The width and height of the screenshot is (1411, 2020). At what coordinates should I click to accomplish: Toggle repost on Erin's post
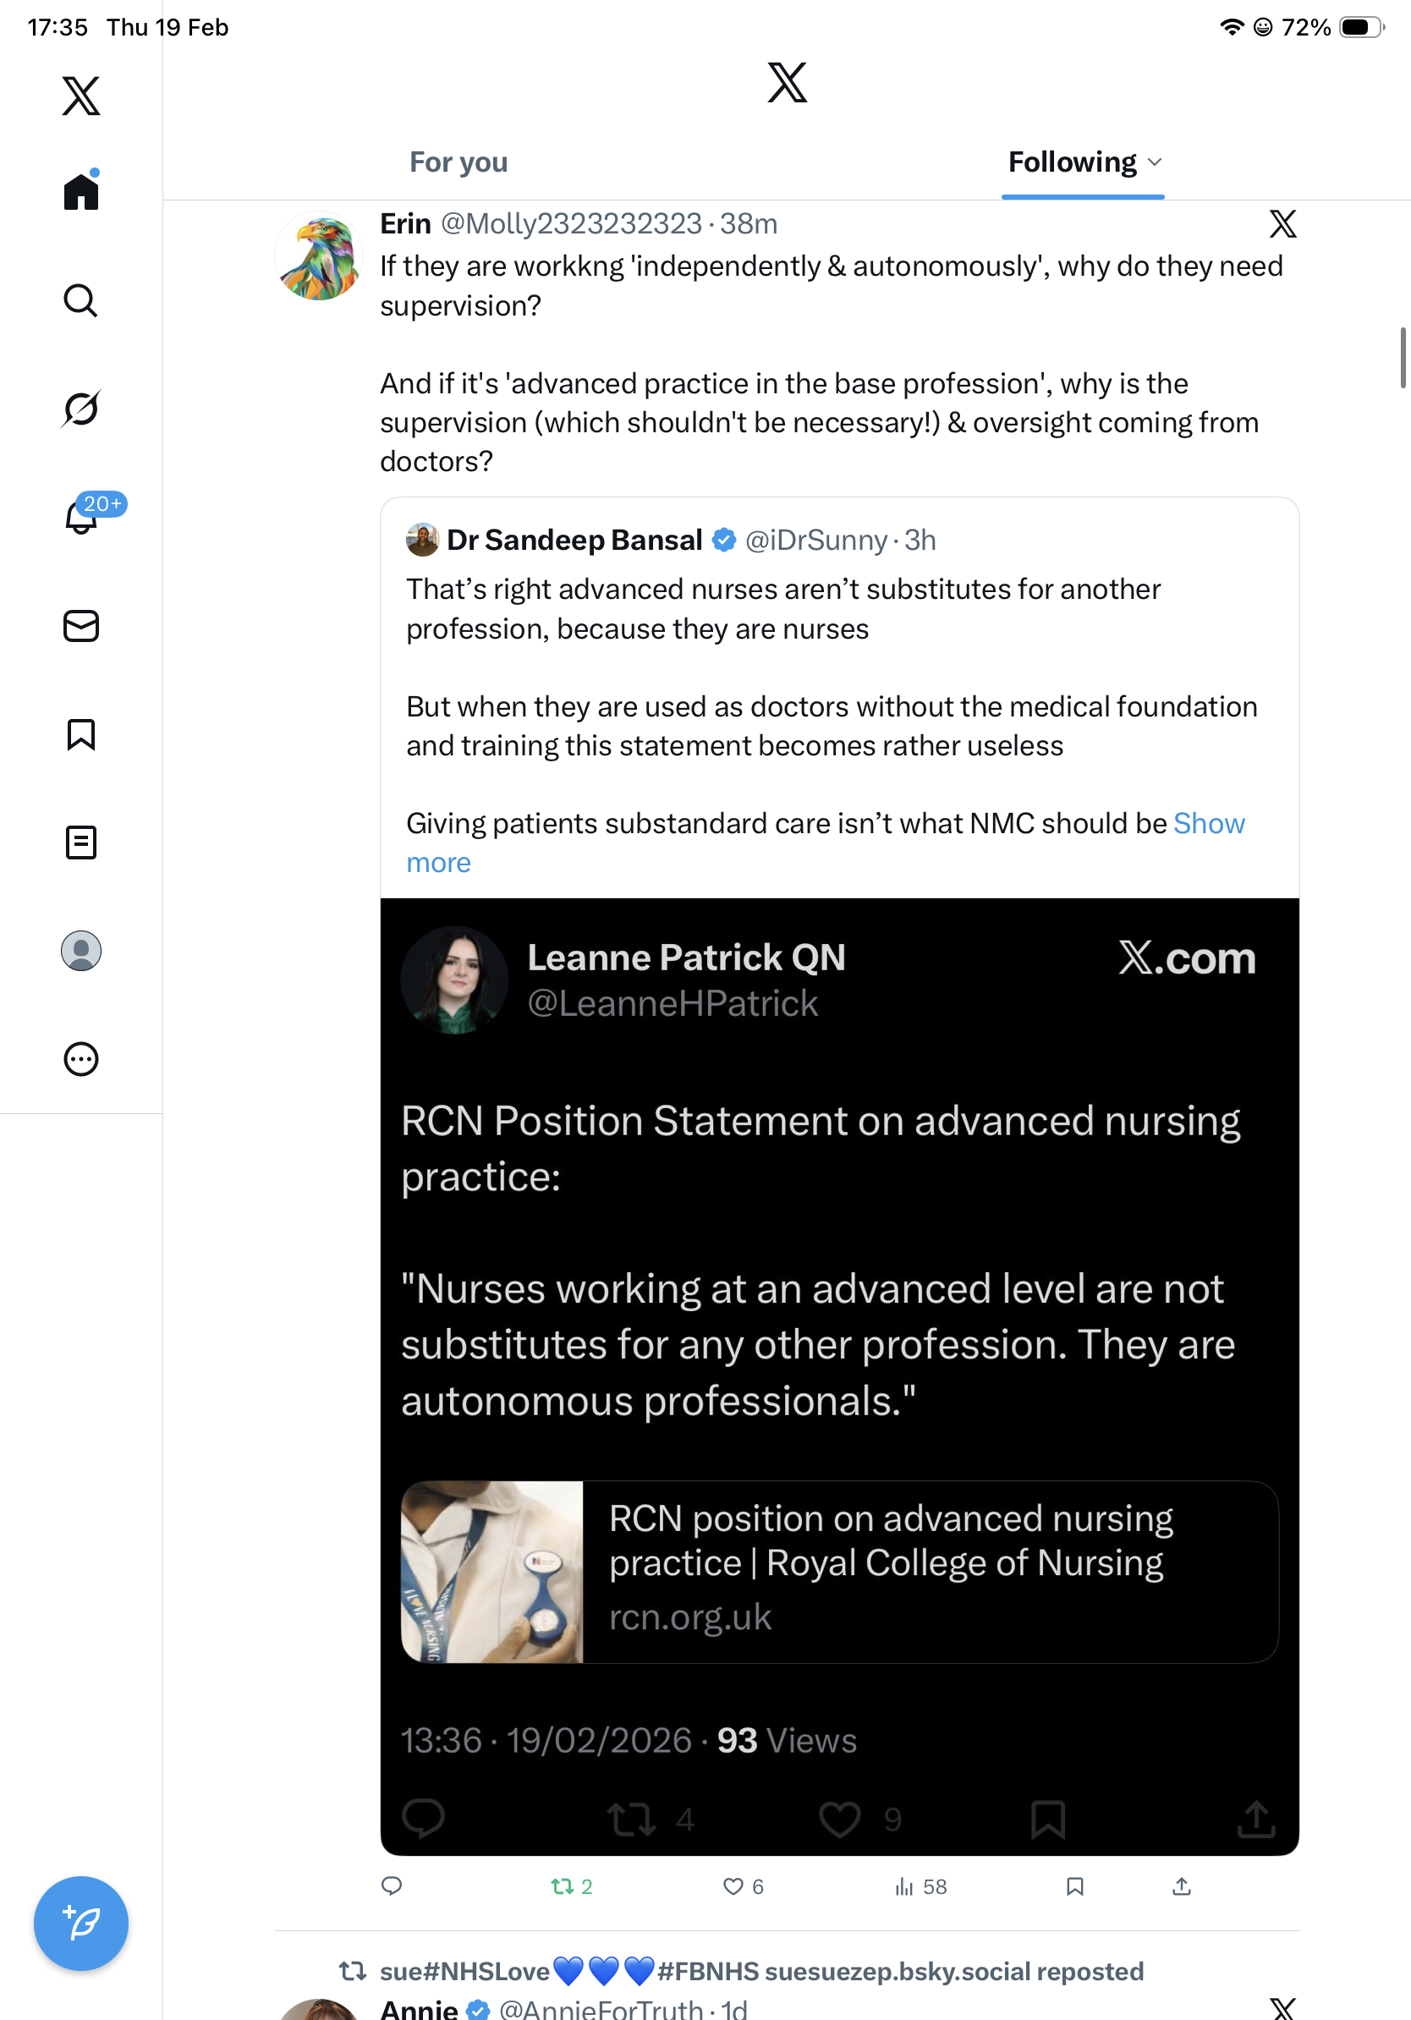point(562,1886)
